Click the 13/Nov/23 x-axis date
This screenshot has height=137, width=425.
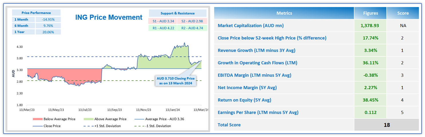(143, 110)
